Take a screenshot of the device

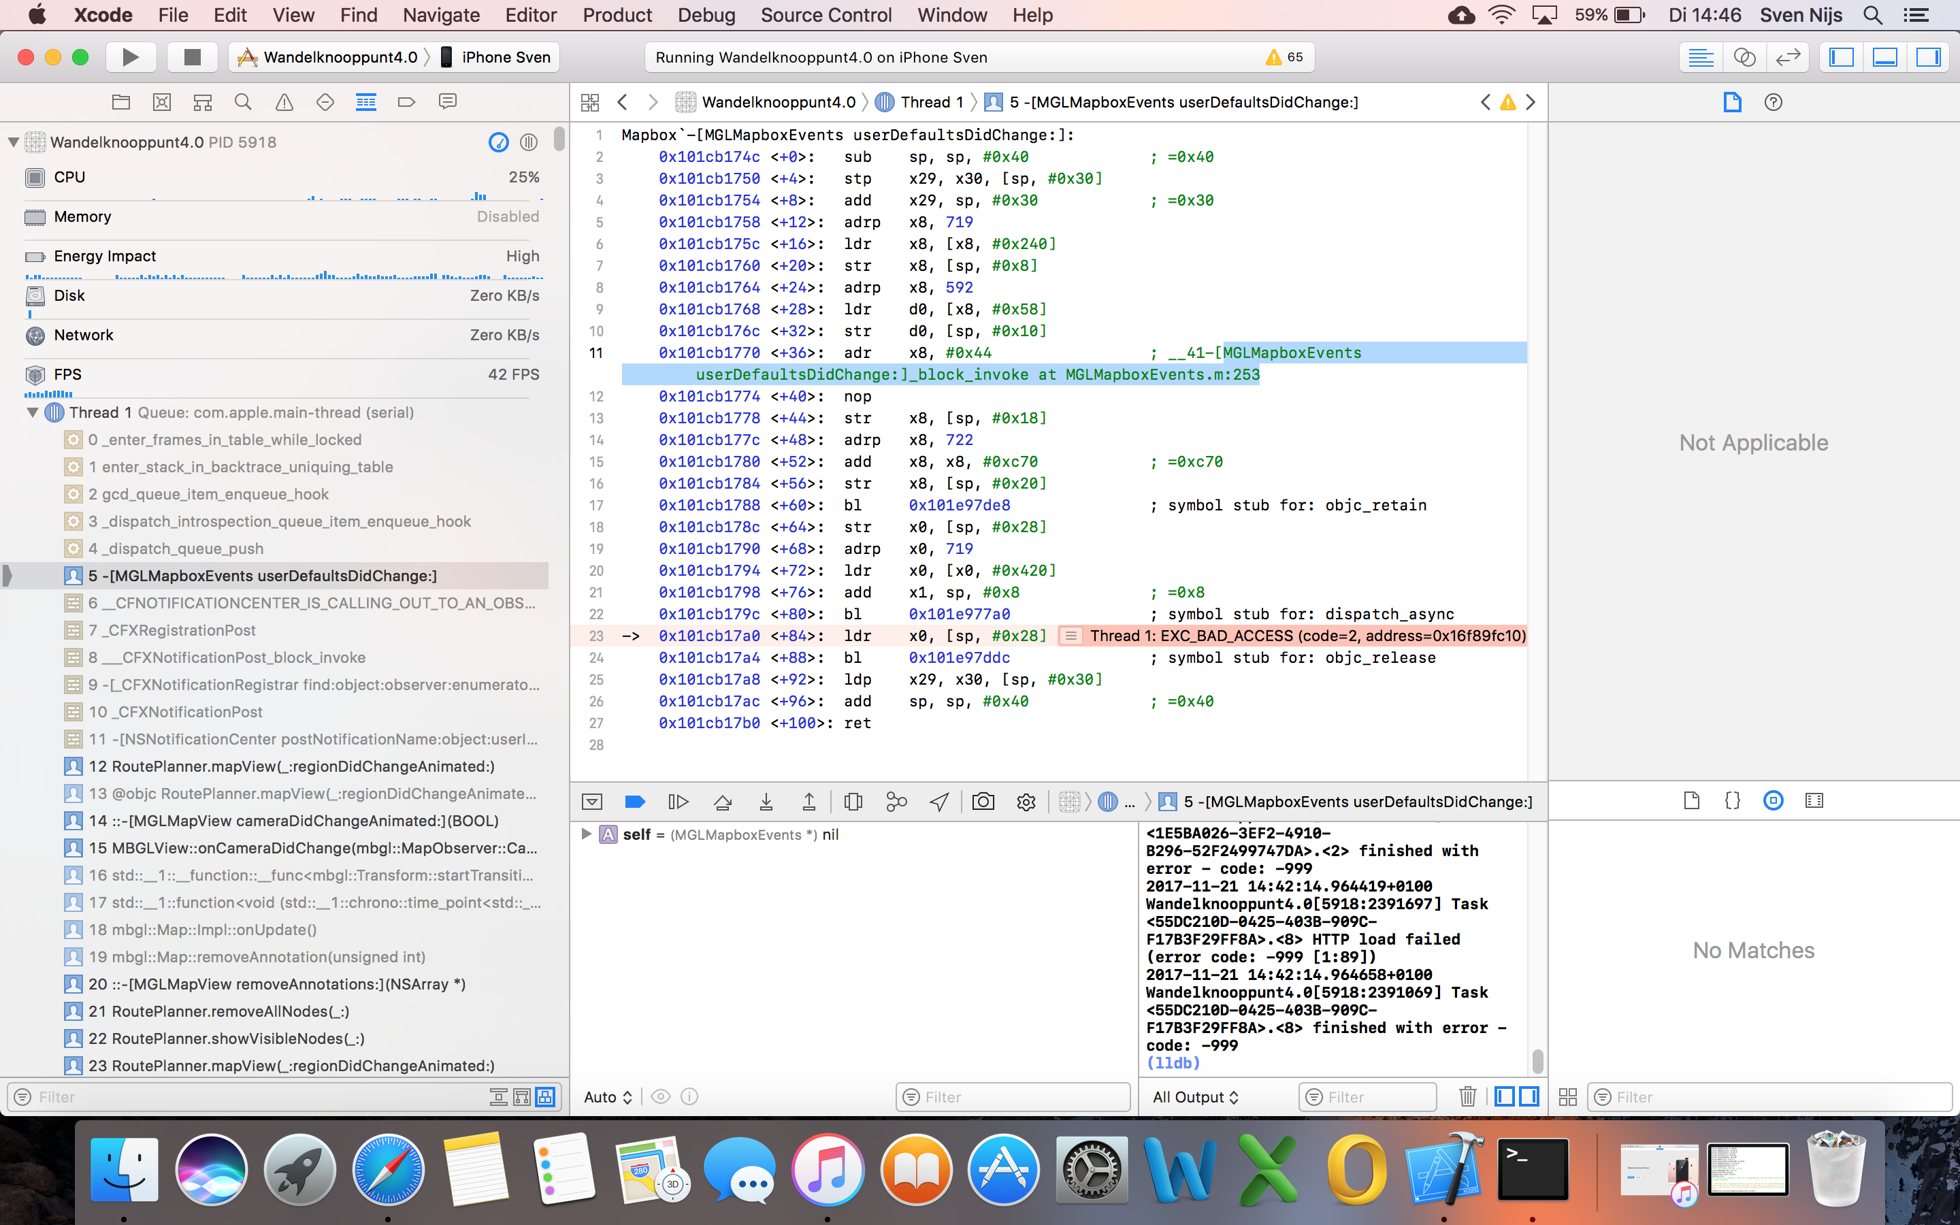(x=983, y=801)
